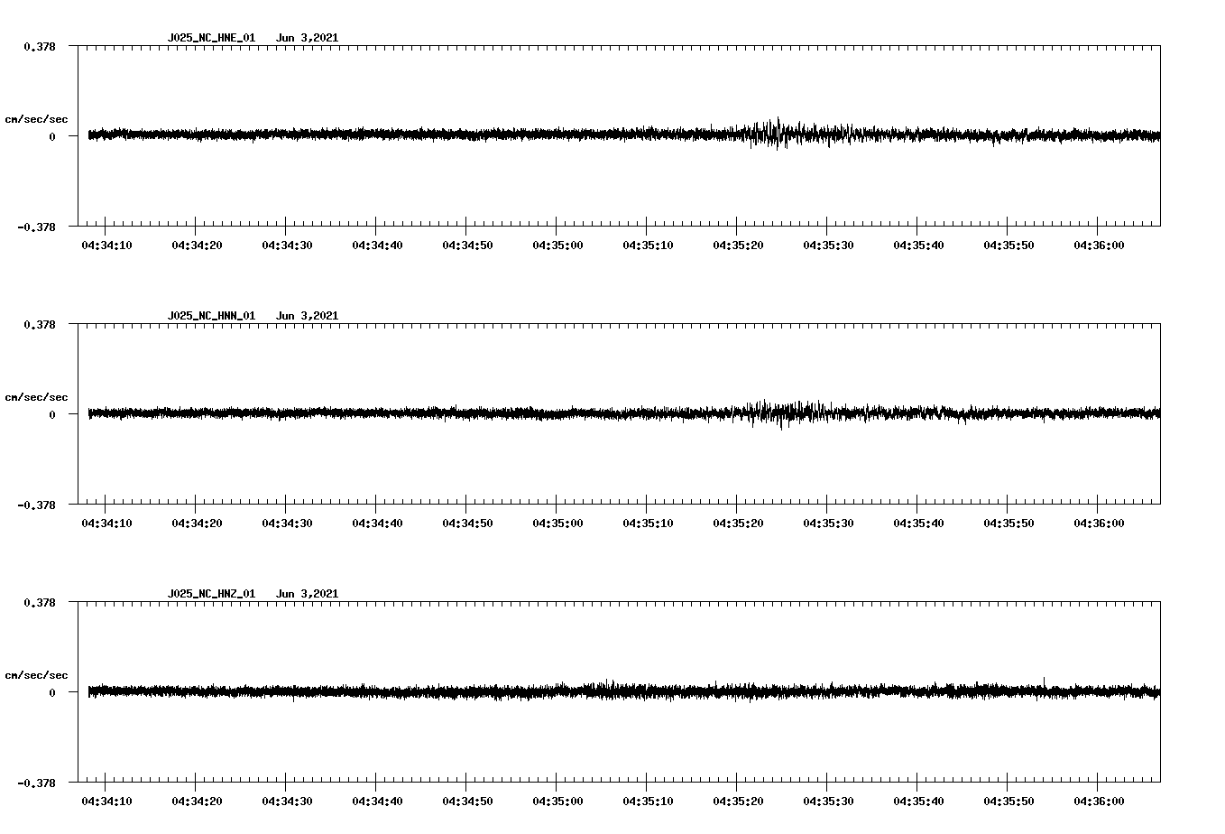Click the 0.378 upper limit of HNN plot
The width and height of the screenshot is (1225, 834).
[x=39, y=324]
